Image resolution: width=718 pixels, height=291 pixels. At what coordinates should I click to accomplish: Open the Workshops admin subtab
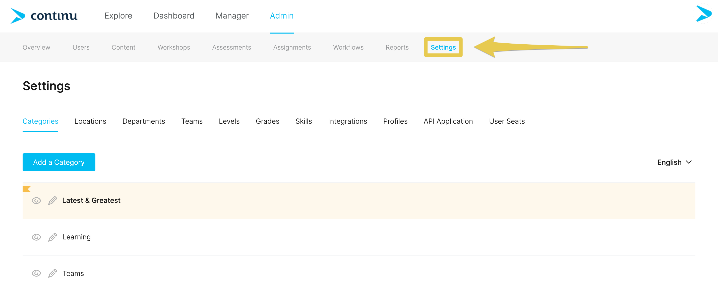174,47
